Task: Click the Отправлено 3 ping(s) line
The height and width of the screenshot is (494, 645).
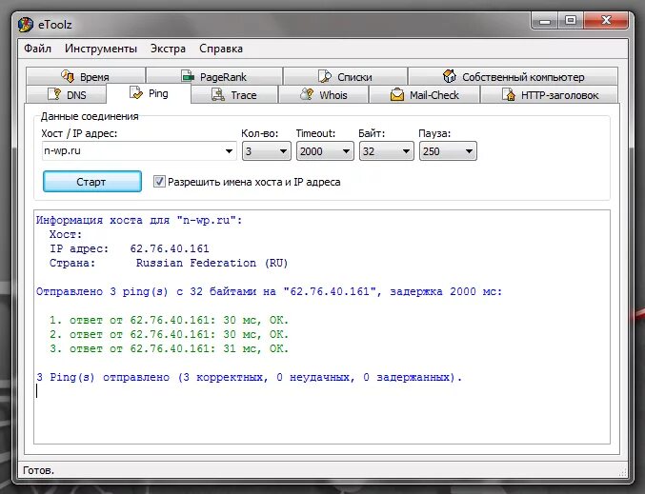Action: pyautogui.click(x=269, y=292)
